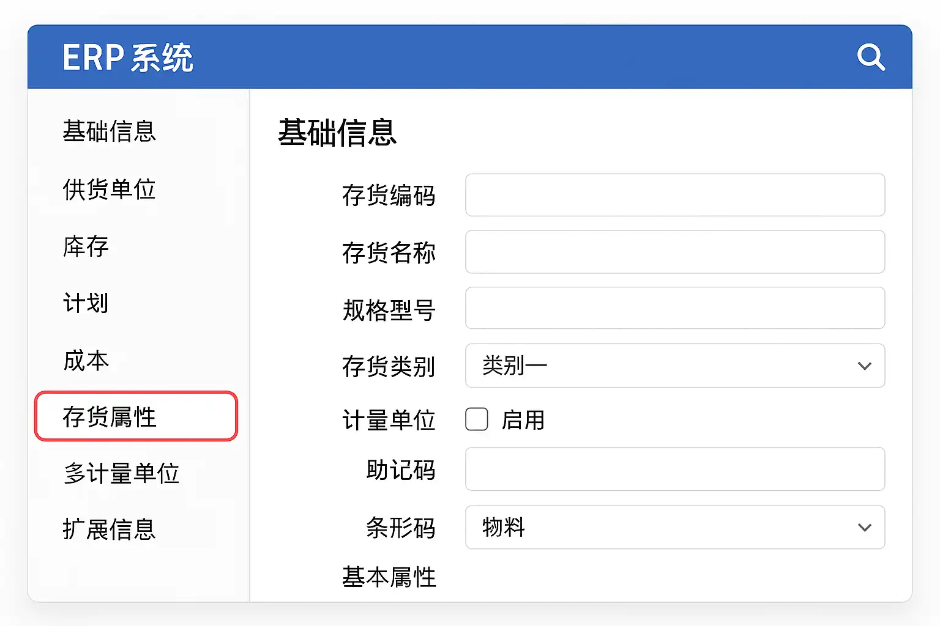This screenshot has width=940, height=626.
Task: Go to 库存 sidebar section
Action: pos(86,246)
